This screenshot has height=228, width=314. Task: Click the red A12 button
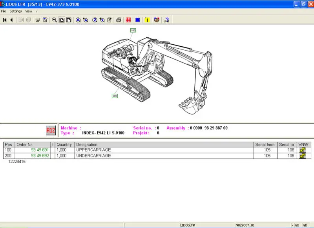tap(51, 131)
